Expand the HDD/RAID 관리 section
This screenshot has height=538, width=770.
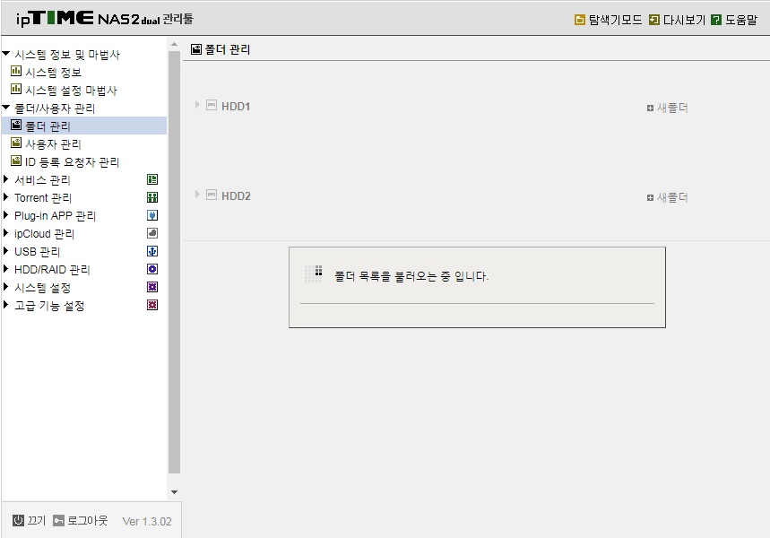point(6,269)
